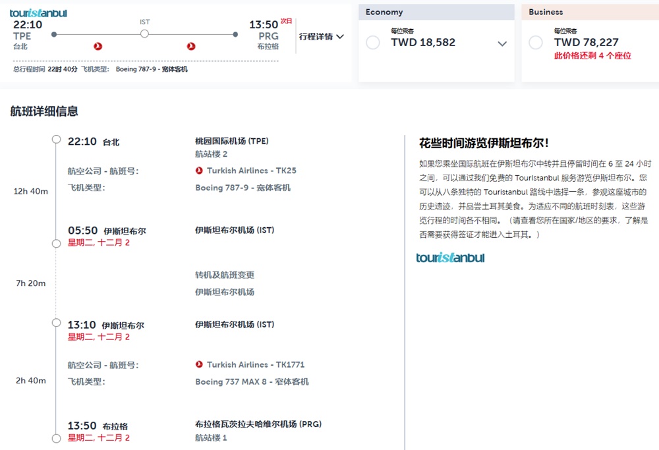Click the red '次日' next-day indicator

coord(286,21)
